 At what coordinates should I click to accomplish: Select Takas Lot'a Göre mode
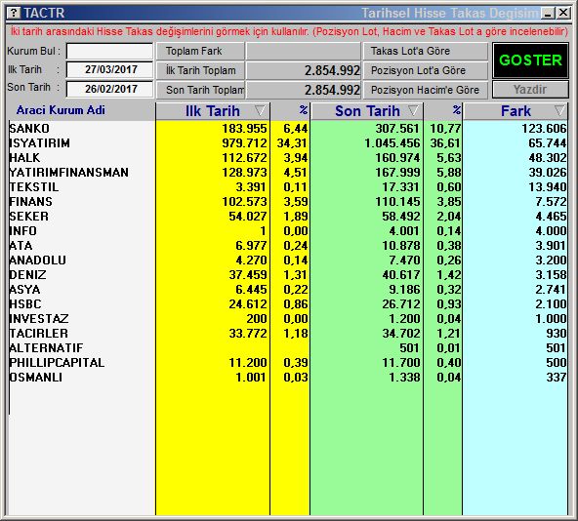coord(426,51)
